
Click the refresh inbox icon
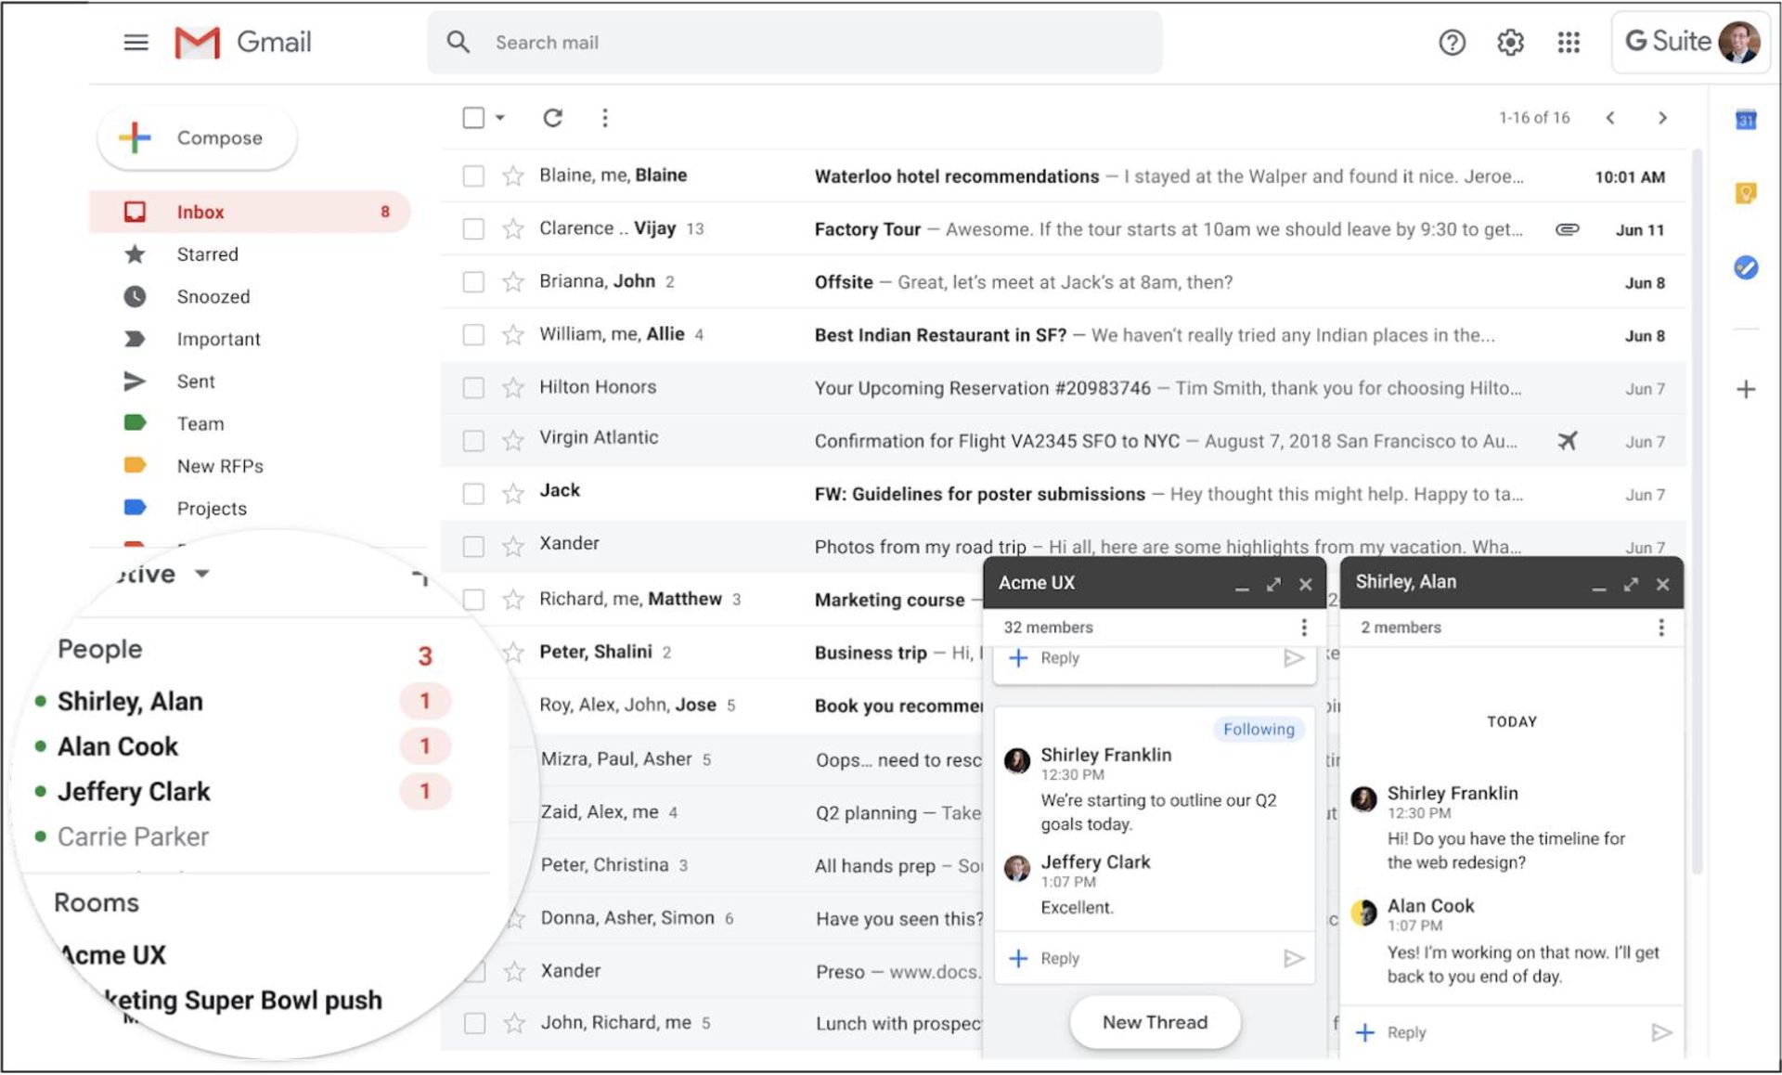(552, 118)
